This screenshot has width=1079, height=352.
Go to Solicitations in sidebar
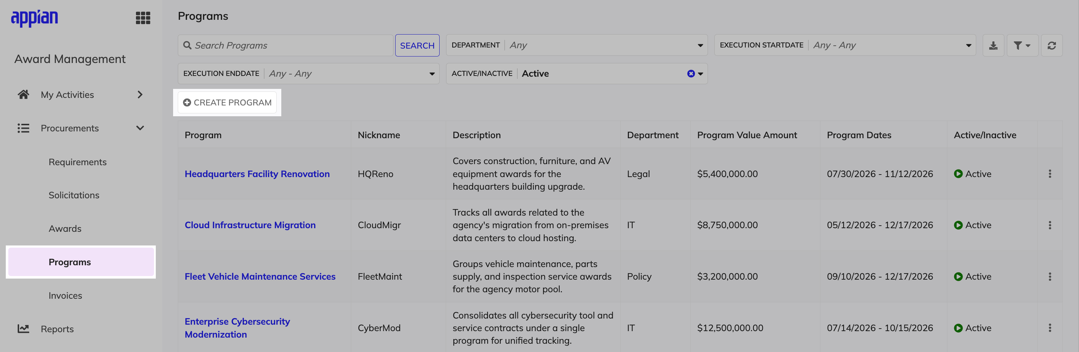point(74,195)
